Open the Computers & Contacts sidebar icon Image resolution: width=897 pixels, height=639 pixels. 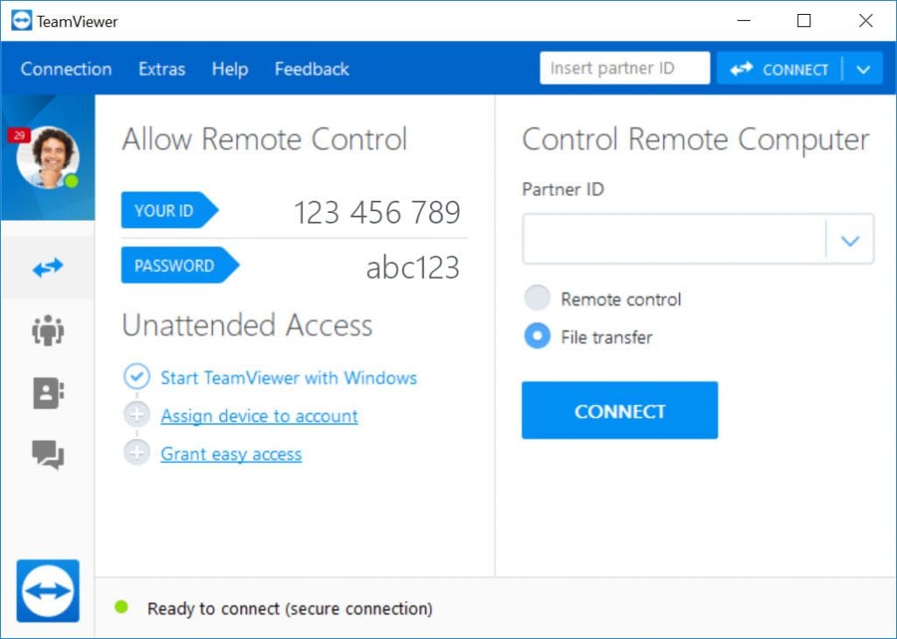[48, 330]
